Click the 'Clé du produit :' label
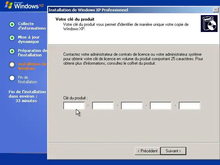 [x=75, y=98]
